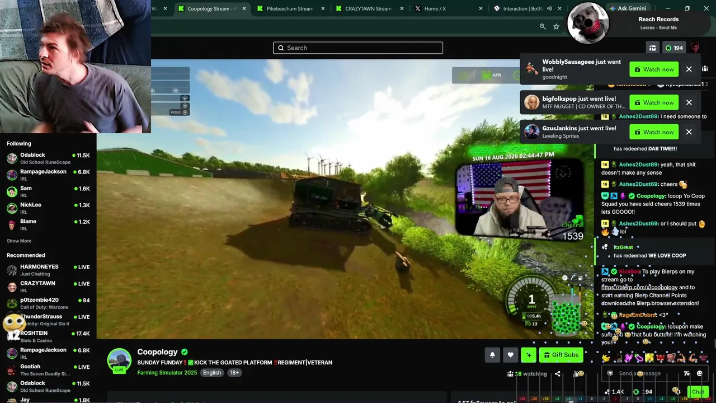Close the CRAZYTAWN Stream tab
716x403 pixels.
click(x=402, y=8)
